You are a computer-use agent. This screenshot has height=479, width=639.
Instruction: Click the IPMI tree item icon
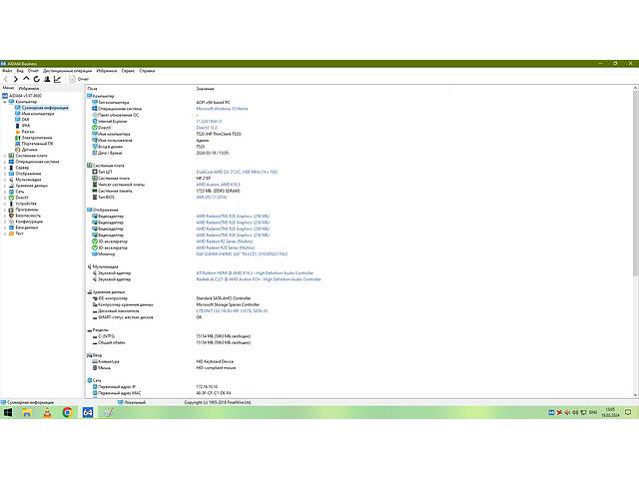[18, 126]
